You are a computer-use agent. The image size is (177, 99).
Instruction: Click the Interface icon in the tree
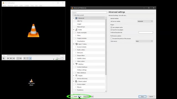[76, 64]
